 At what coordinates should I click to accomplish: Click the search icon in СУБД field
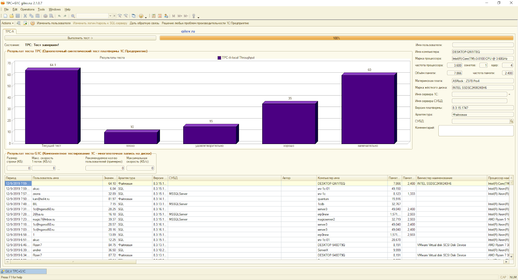click(x=512, y=121)
